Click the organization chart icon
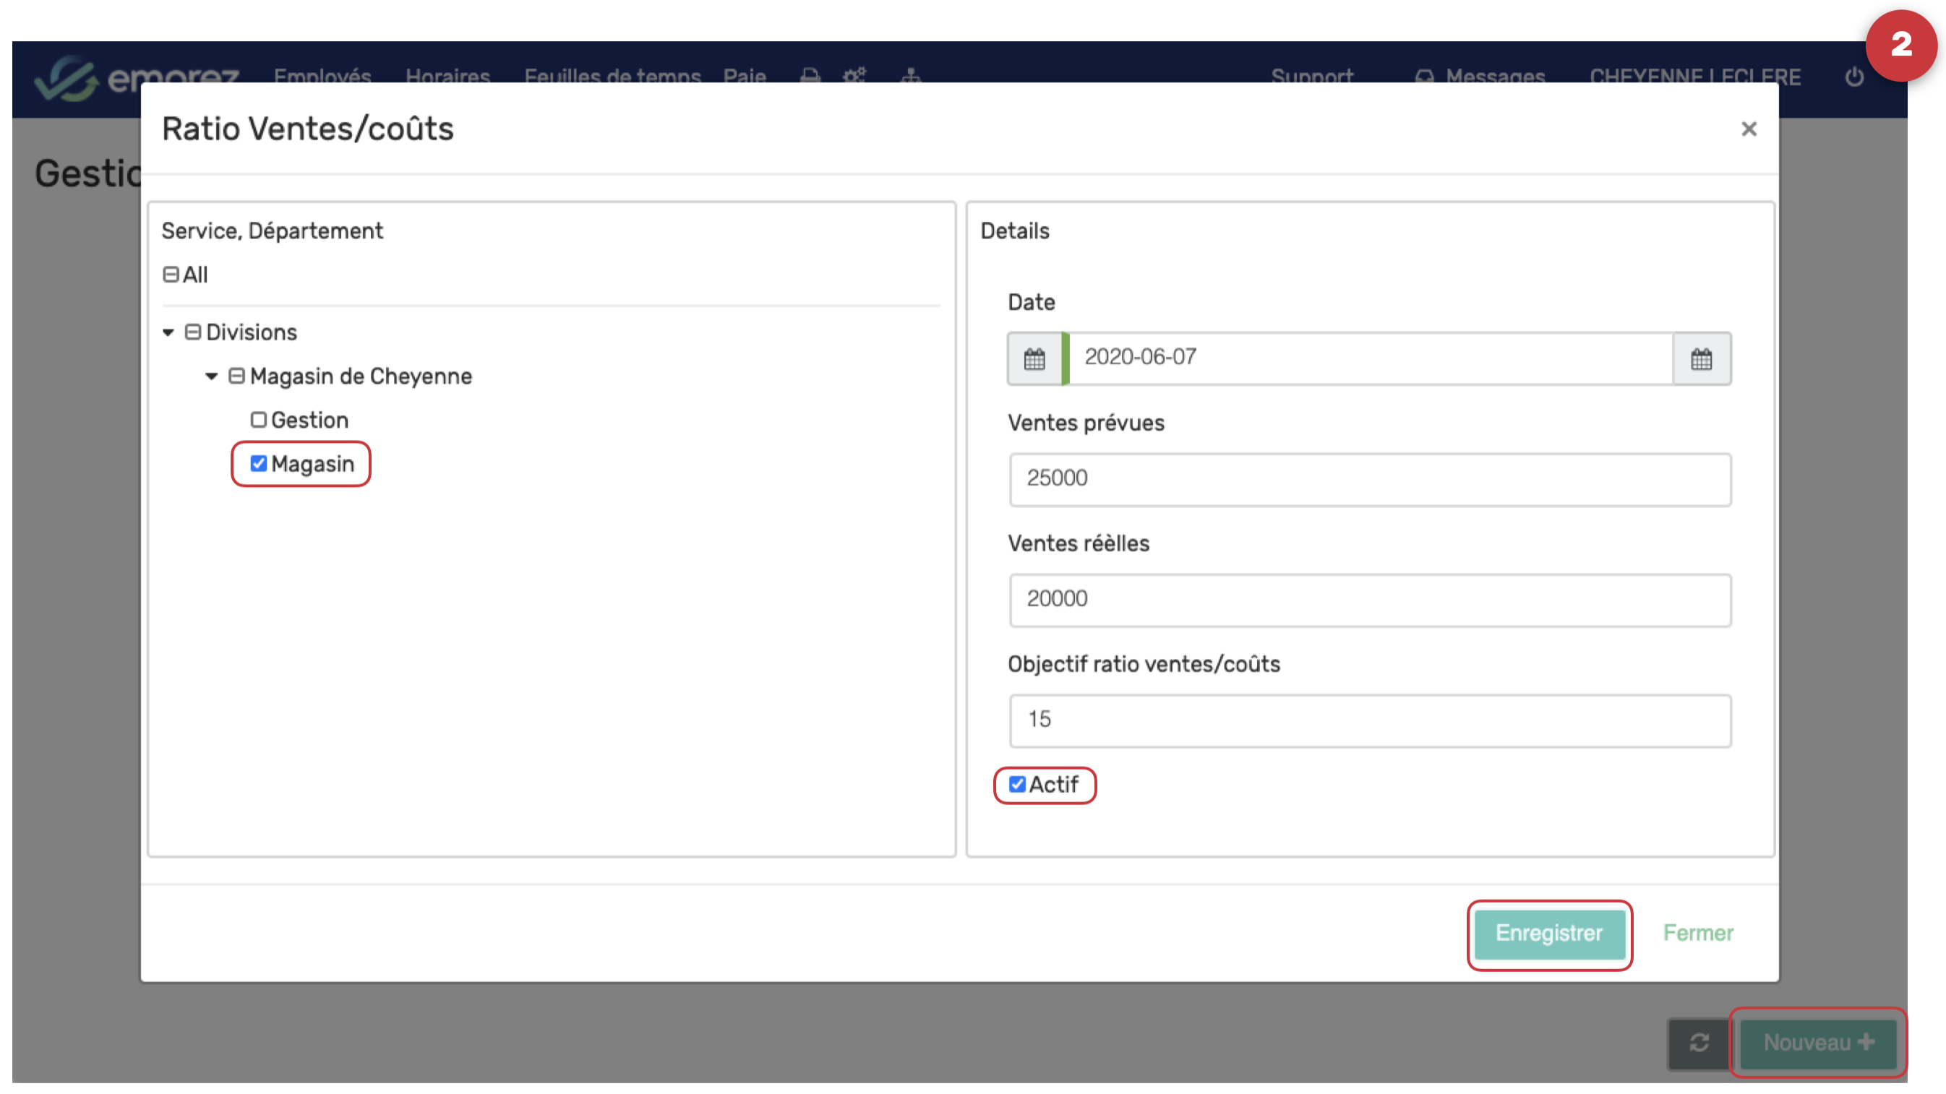 tap(911, 75)
